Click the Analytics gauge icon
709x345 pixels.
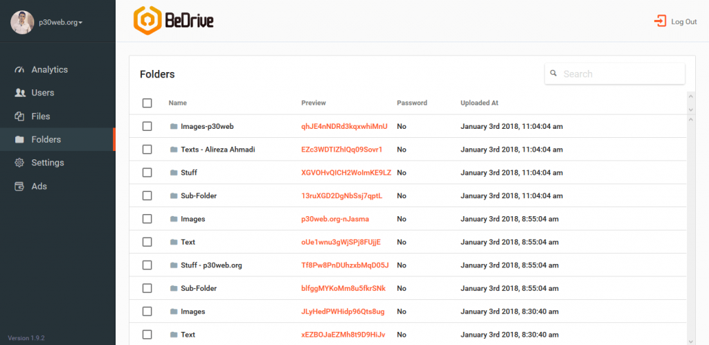[x=19, y=70]
